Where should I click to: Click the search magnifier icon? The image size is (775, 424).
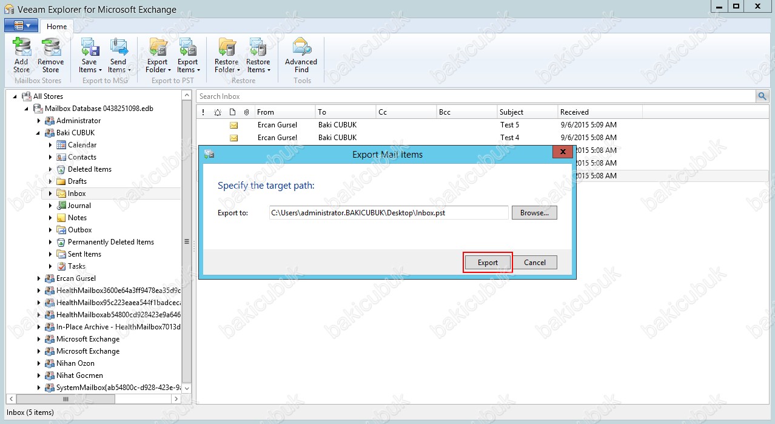point(762,96)
